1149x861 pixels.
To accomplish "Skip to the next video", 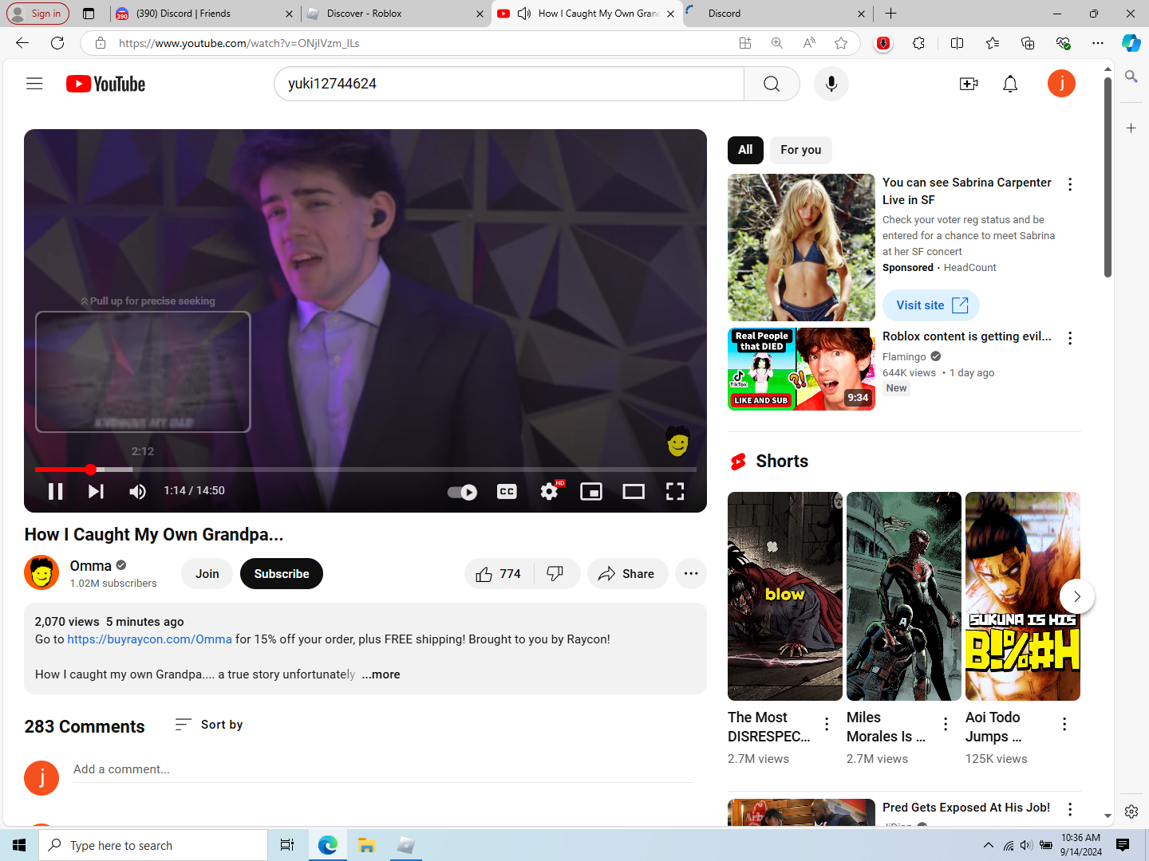I will pyautogui.click(x=96, y=491).
